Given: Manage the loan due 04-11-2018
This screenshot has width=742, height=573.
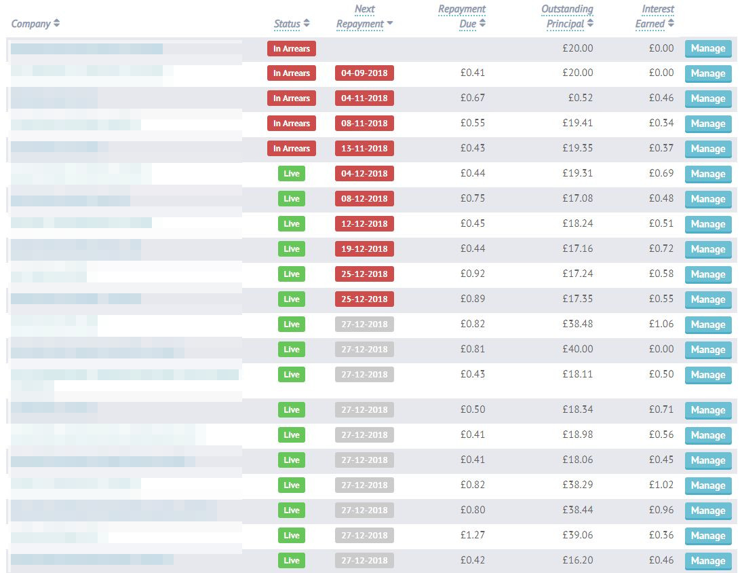Looking at the screenshot, I should (708, 98).
